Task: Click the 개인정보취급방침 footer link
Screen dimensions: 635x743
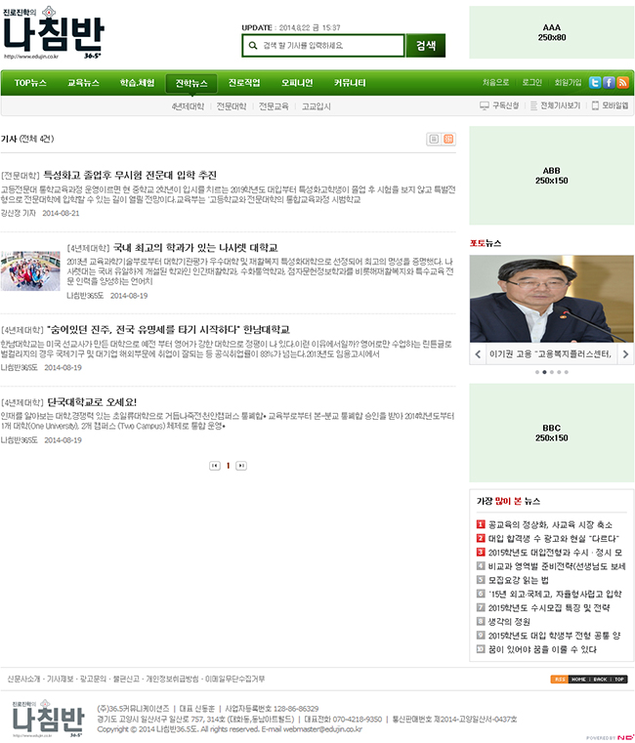Action: click(x=172, y=679)
